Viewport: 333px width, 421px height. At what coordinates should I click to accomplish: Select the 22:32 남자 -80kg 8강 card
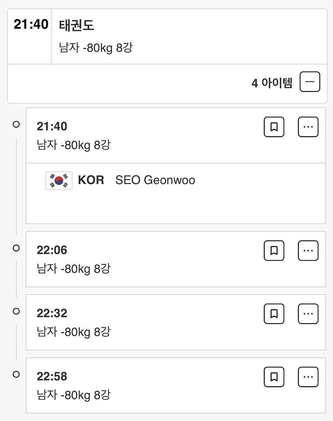[176, 322]
